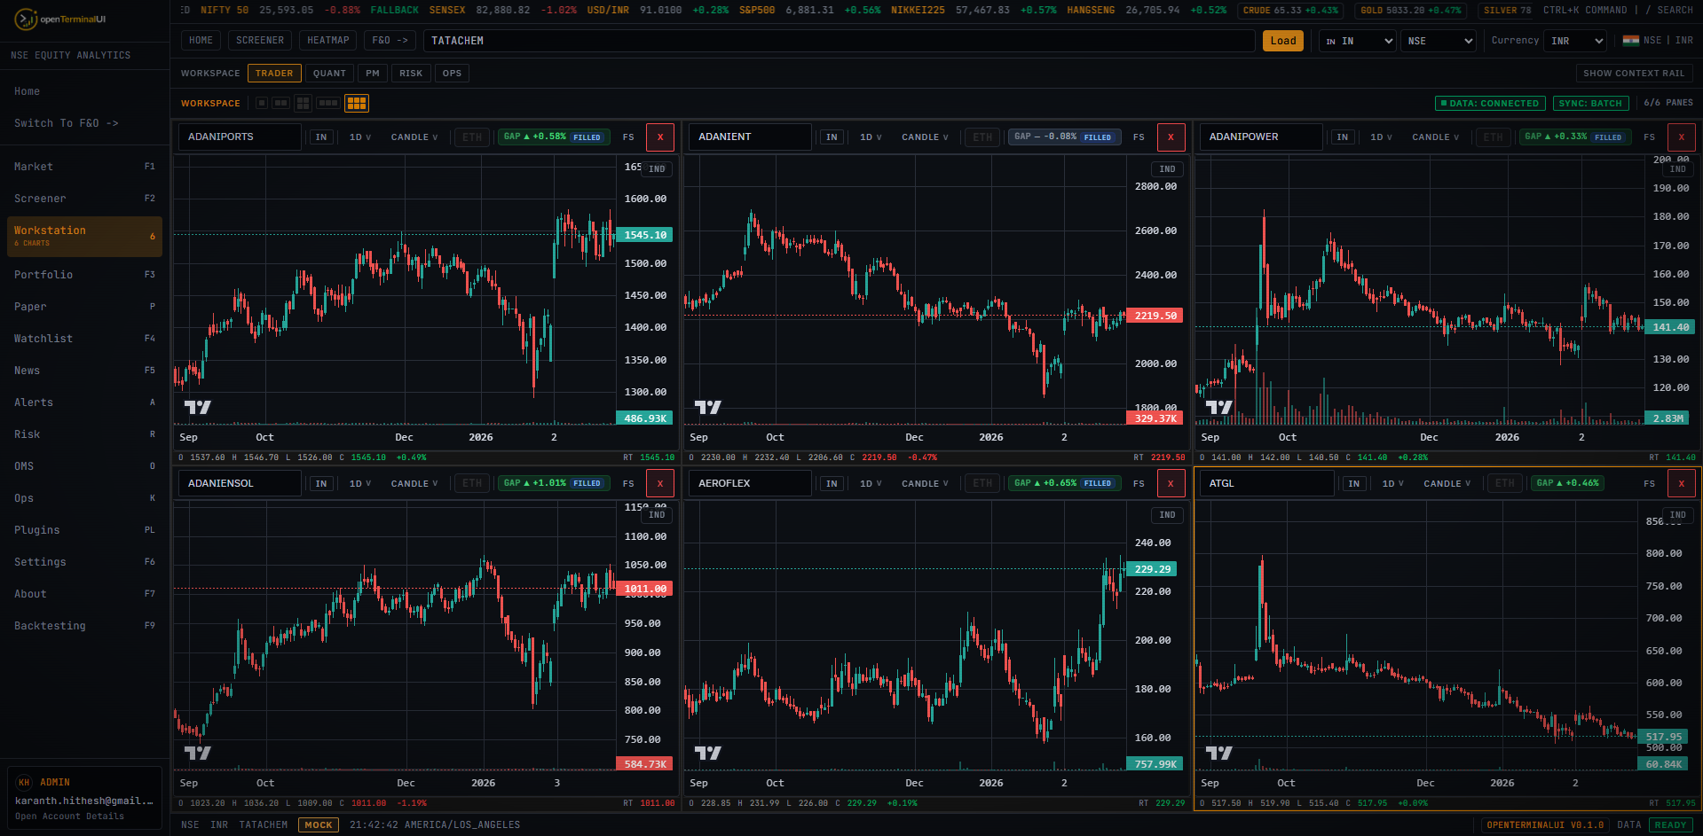Close the ADANIENT chart pane

pyautogui.click(x=1171, y=137)
